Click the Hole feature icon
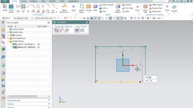193x108 pixels. (95, 6)
